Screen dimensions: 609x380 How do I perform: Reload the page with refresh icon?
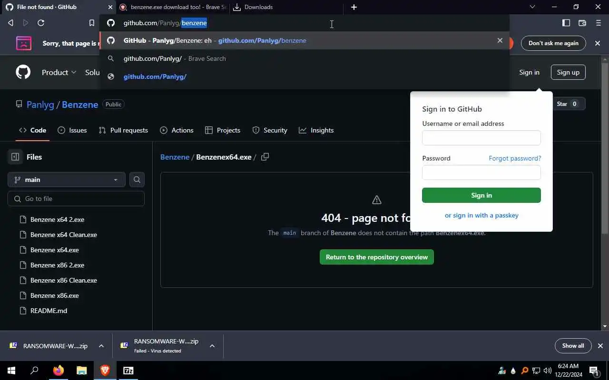click(x=41, y=23)
